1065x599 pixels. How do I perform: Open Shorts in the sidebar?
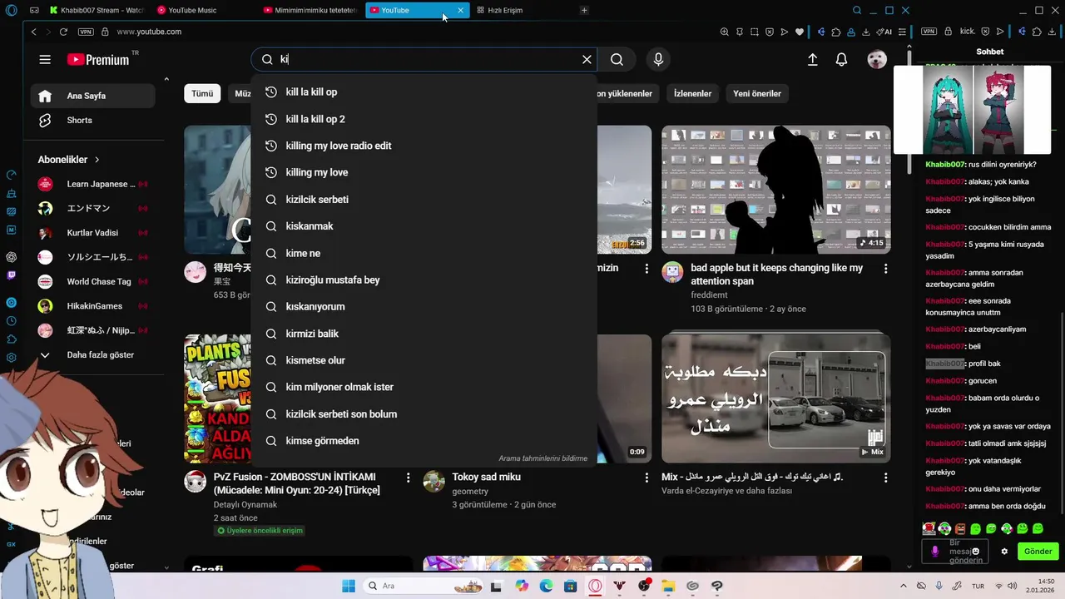point(93,120)
